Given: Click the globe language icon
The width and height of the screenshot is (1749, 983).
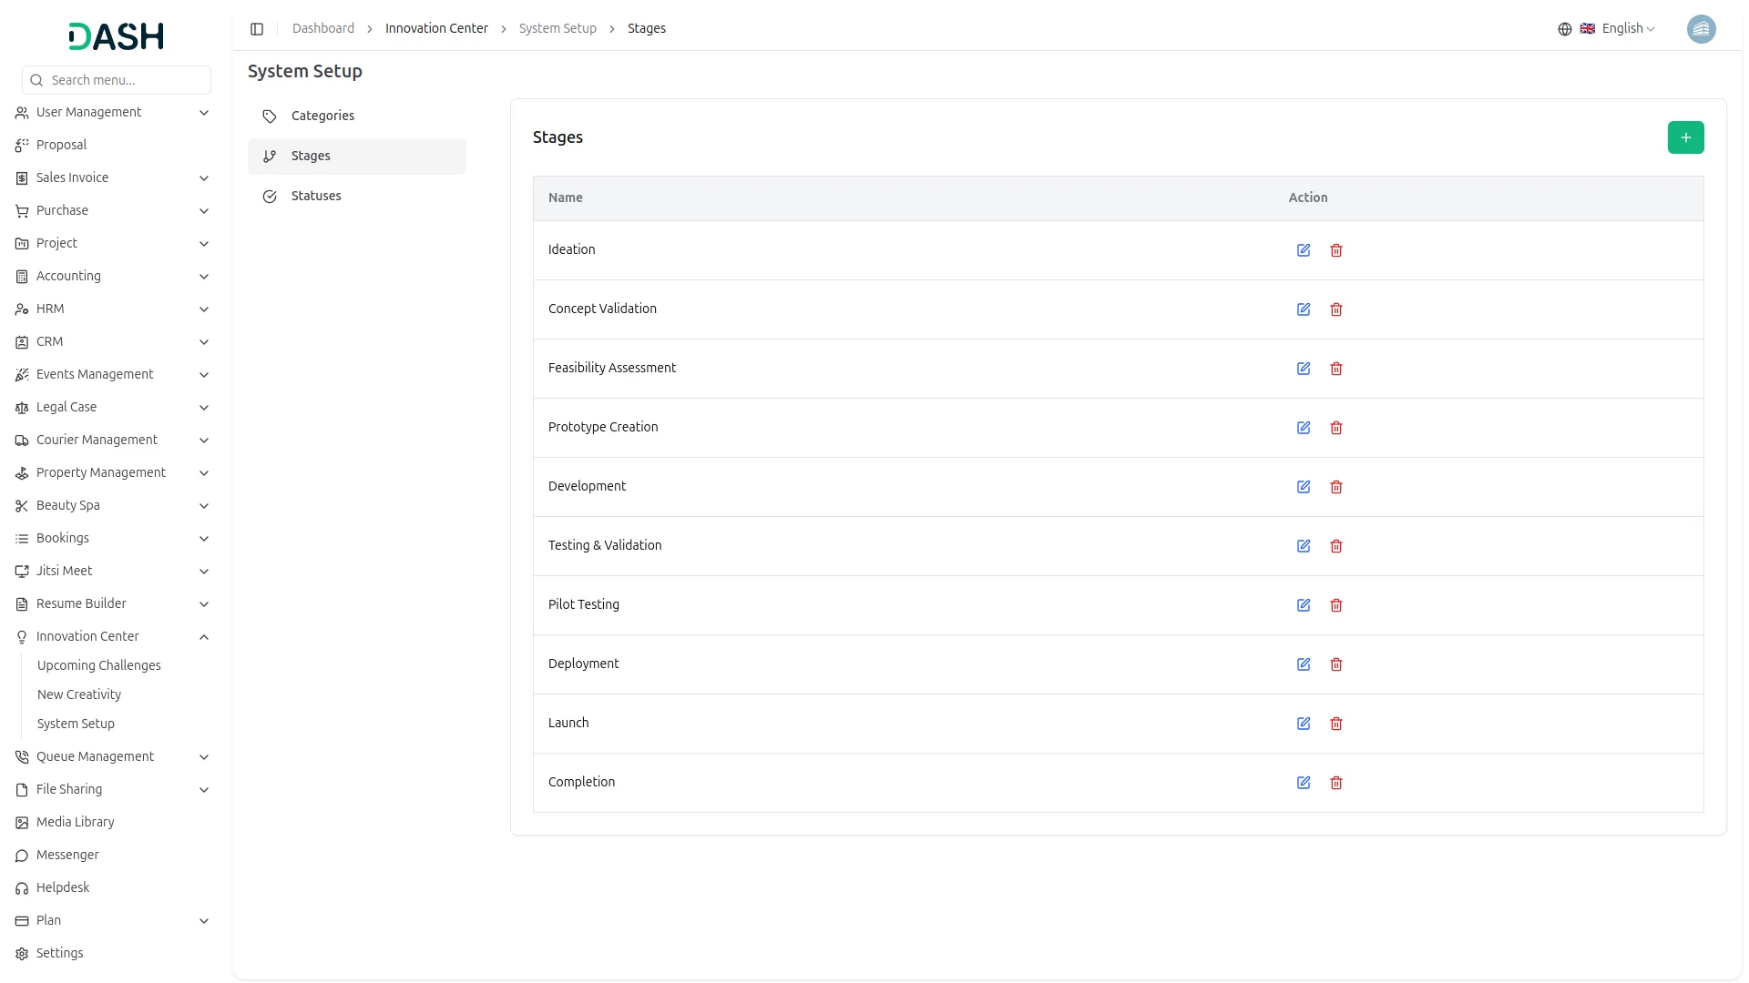Looking at the screenshot, I should [1565, 29].
